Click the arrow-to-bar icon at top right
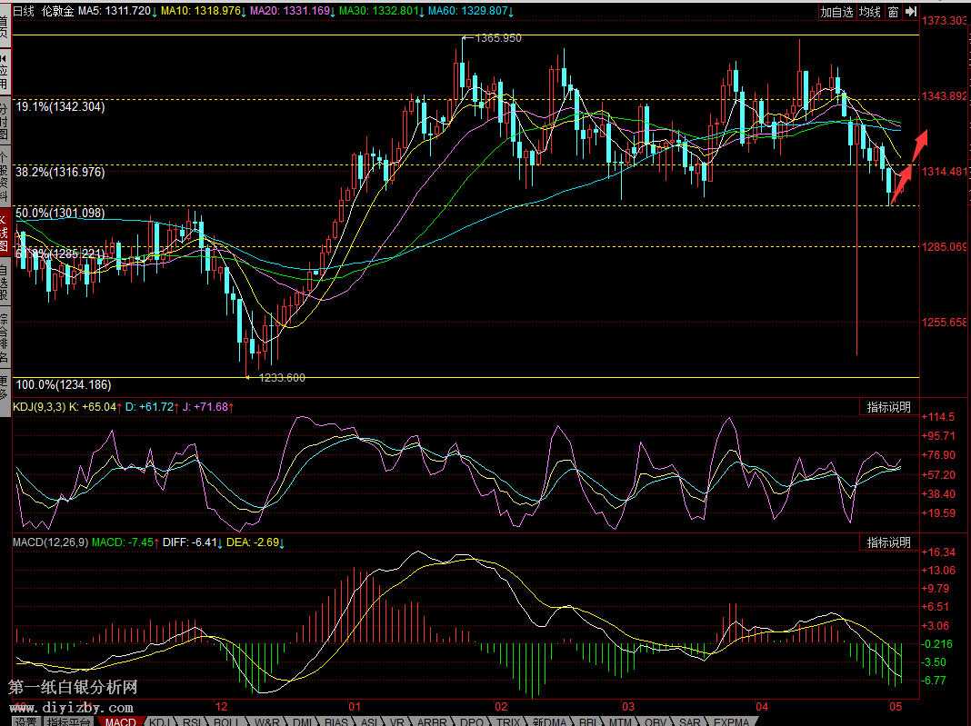971x726 pixels. click(x=911, y=12)
